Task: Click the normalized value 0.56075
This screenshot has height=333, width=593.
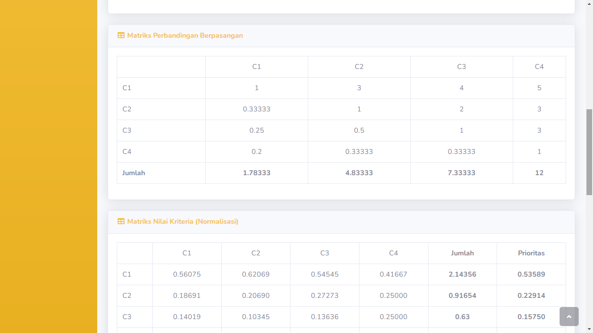Action: pos(187,274)
